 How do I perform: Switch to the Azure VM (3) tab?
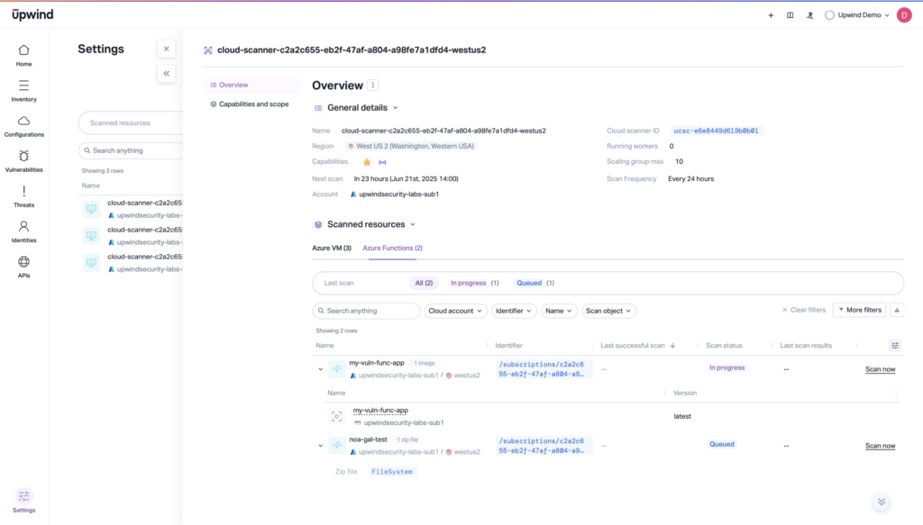[332, 249]
